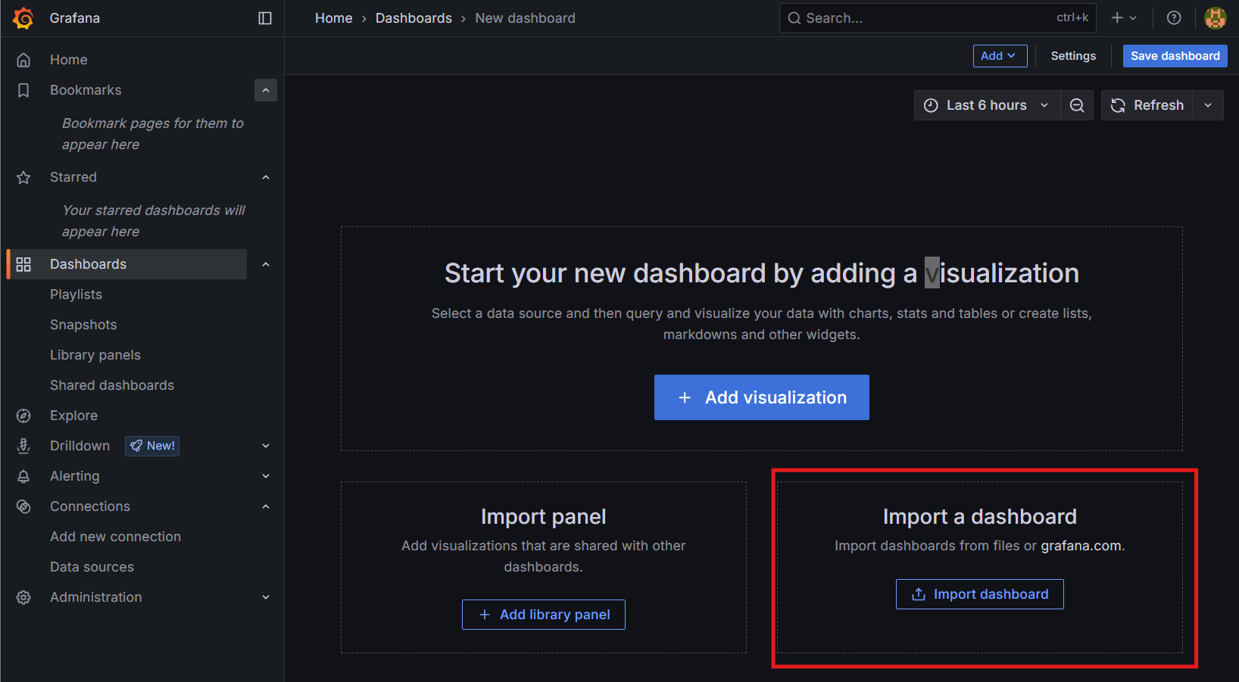Open Playlists in the sidebar
The height and width of the screenshot is (682, 1239).
pyautogui.click(x=76, y=294)
